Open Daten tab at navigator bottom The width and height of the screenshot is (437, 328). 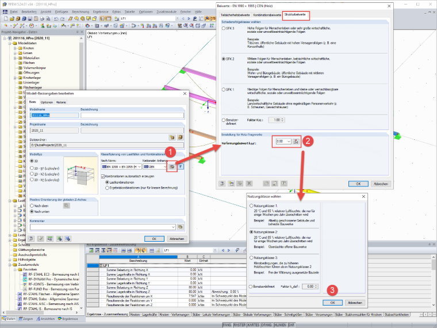(x=9, y=319)
